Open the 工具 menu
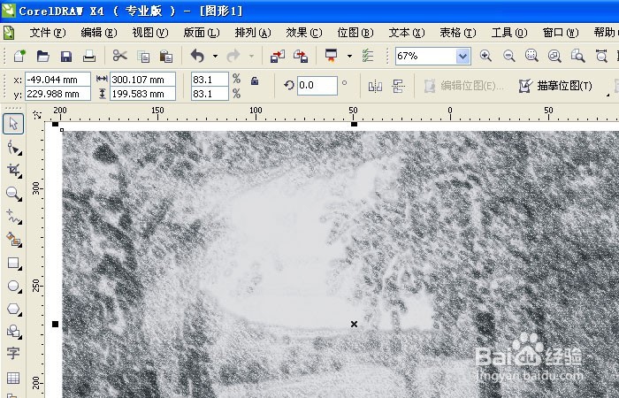 pyautogui.click(x=509, y=33)
